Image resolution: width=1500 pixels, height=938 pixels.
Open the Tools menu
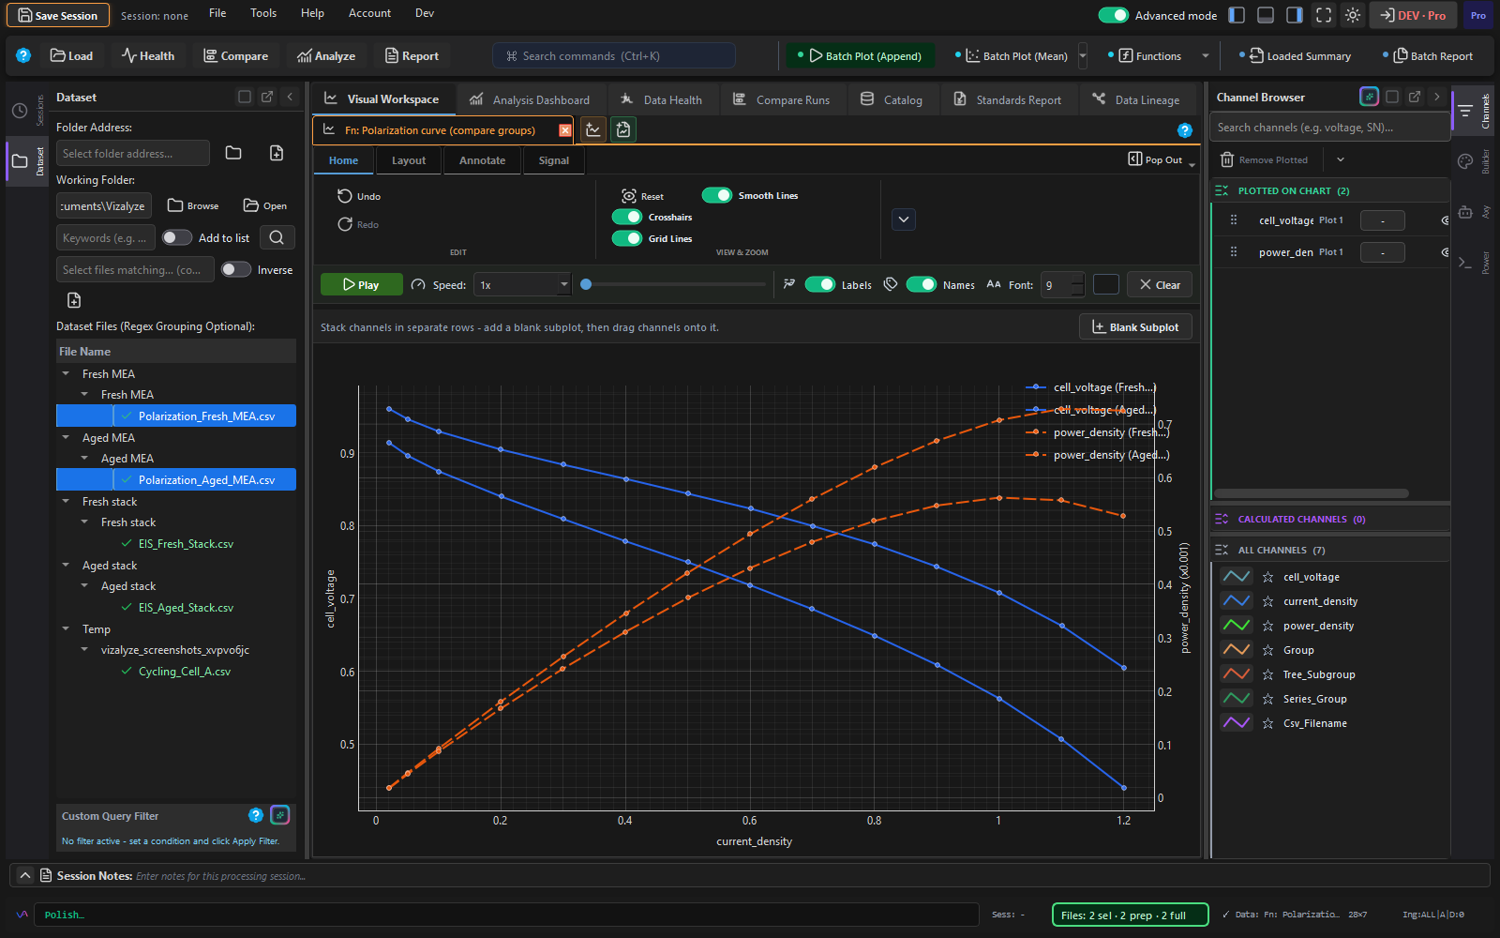[x=263, y=13]
